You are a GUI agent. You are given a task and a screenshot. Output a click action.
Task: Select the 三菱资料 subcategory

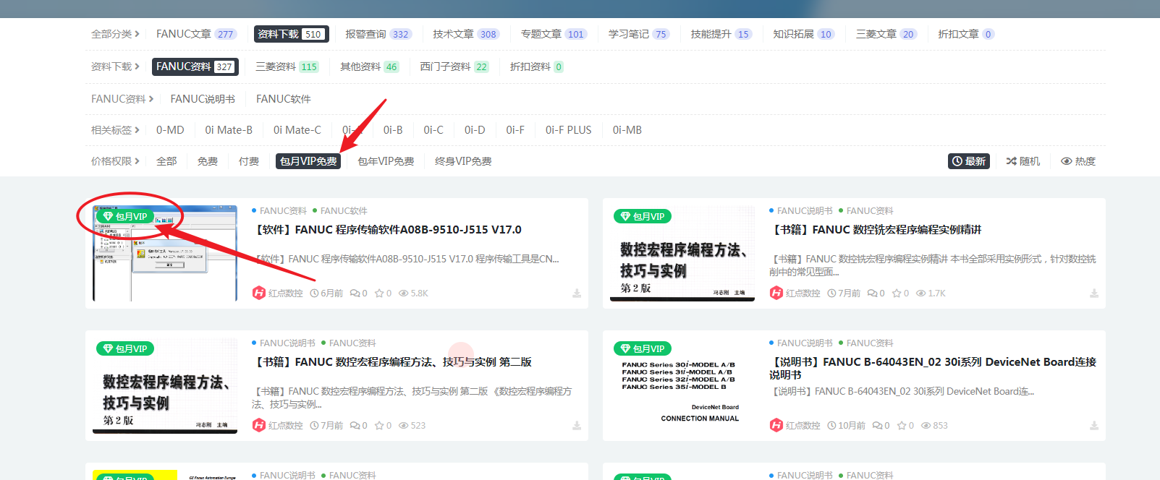(287, 67)
